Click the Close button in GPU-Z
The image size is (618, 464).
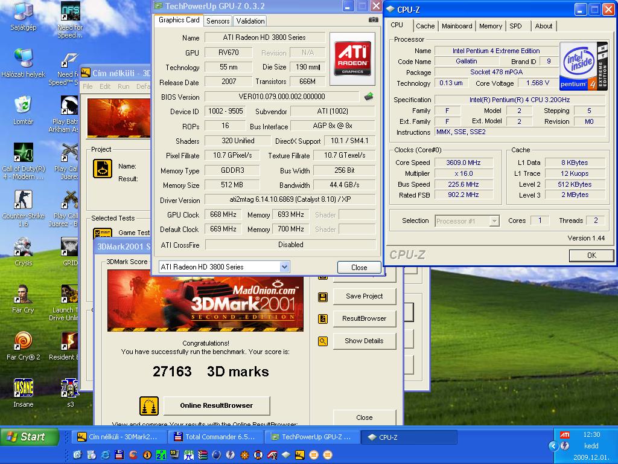point(359,268)
